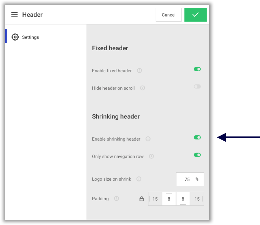260x225 pixels.
Task: Open the hamburger menu next to Header
Action: (14, 15)
